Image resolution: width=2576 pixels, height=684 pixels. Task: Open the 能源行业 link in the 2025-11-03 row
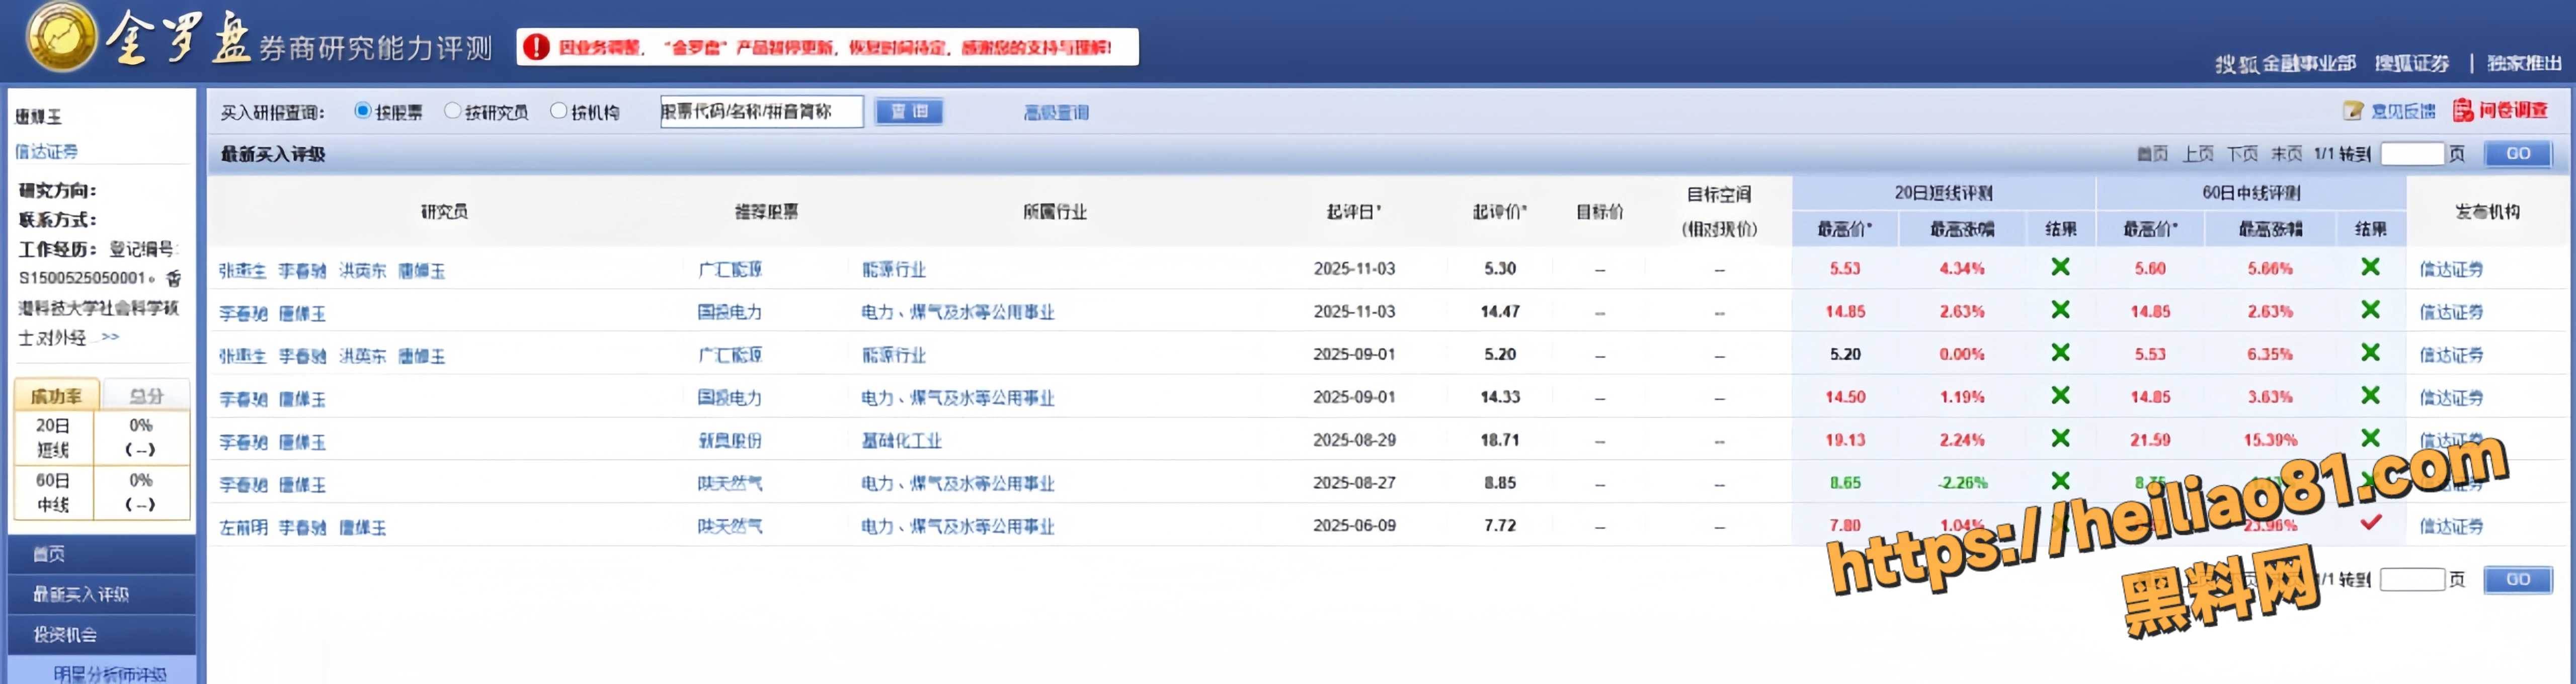(893, 270)
